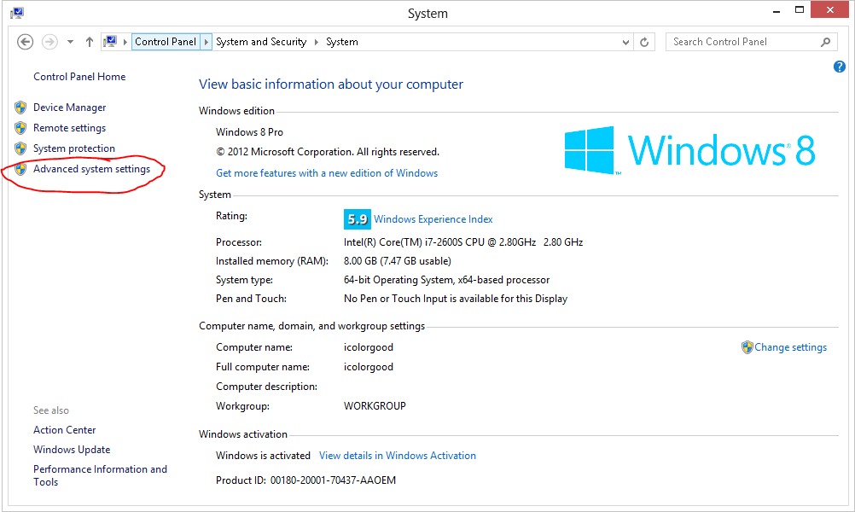
Task: Expand the chevron after Control Panel breadcrumb
Action: (206, 42)
